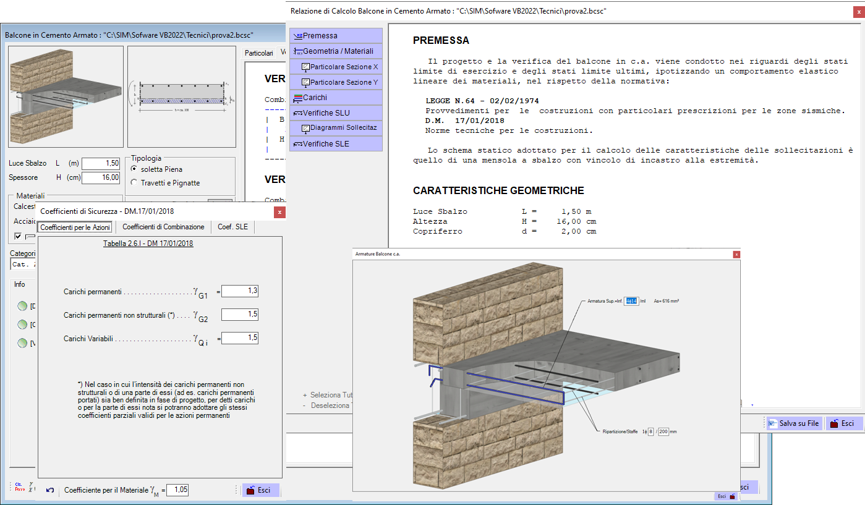Toggle the checkbox under Acciaio in Materiali
Viewport: 865px width, 505px height.
coord(18,236)
